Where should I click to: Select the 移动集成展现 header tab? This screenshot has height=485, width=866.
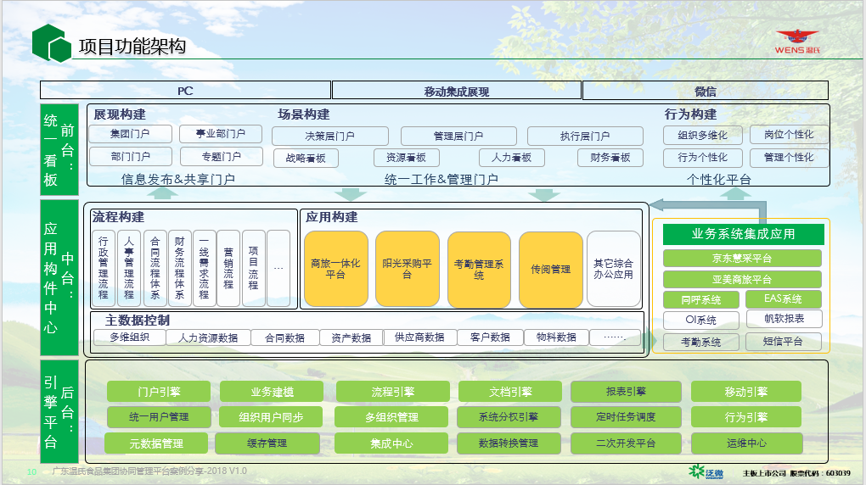[456, 91]
